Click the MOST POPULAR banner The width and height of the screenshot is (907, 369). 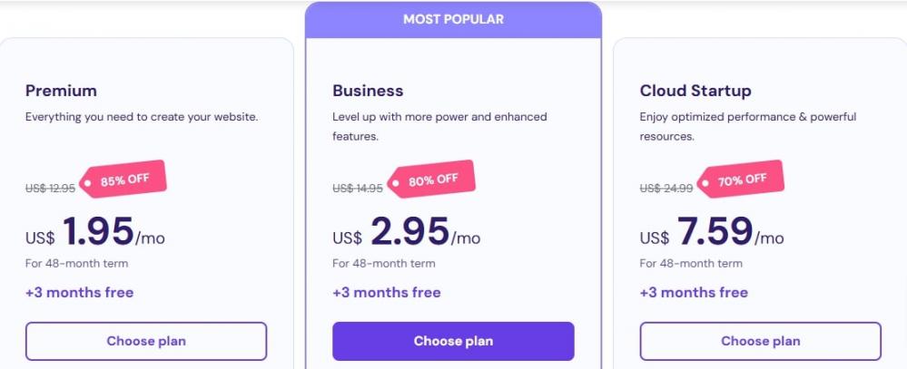pos(453,19)
